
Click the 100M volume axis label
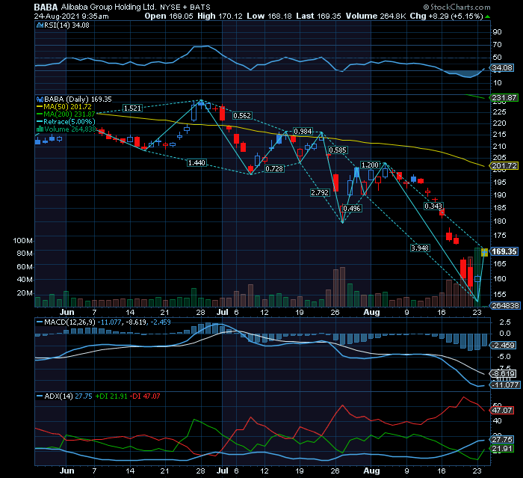coord(22,241)
